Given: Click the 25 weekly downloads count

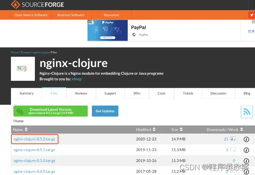Looking at the screenshot, I should pos(226,139).
